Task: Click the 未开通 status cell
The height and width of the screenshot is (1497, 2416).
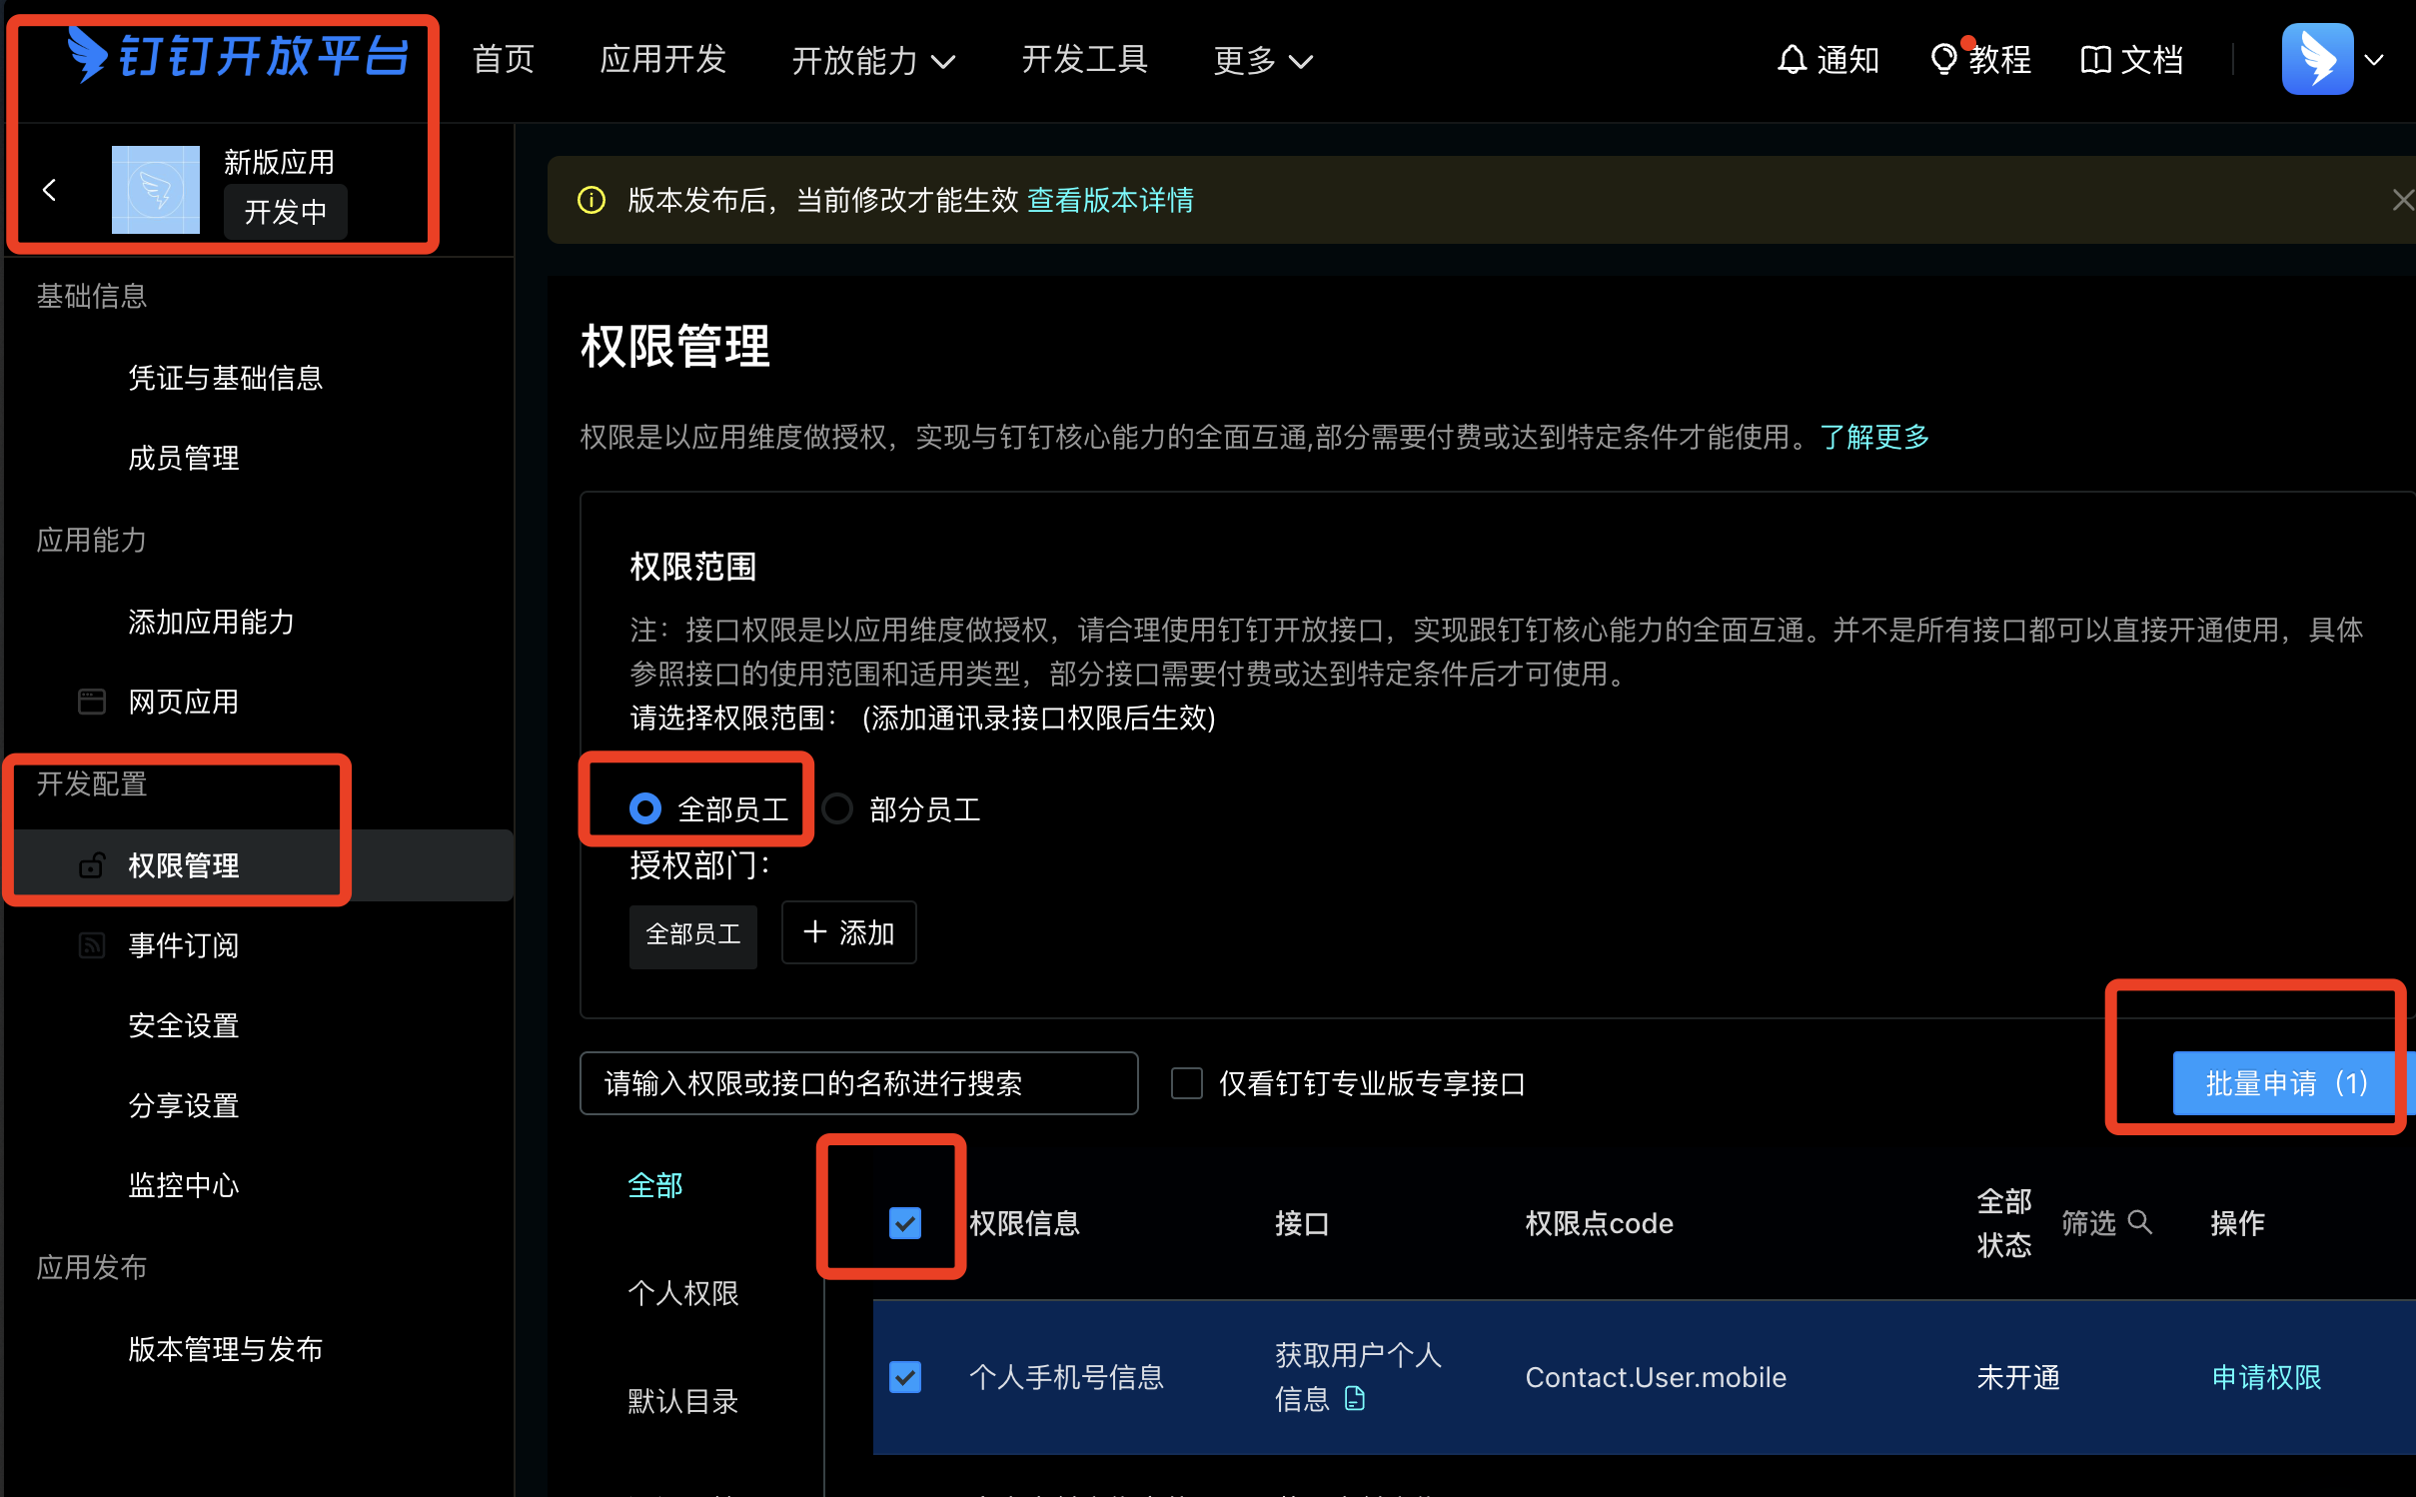Action: click(2018, 1377)
